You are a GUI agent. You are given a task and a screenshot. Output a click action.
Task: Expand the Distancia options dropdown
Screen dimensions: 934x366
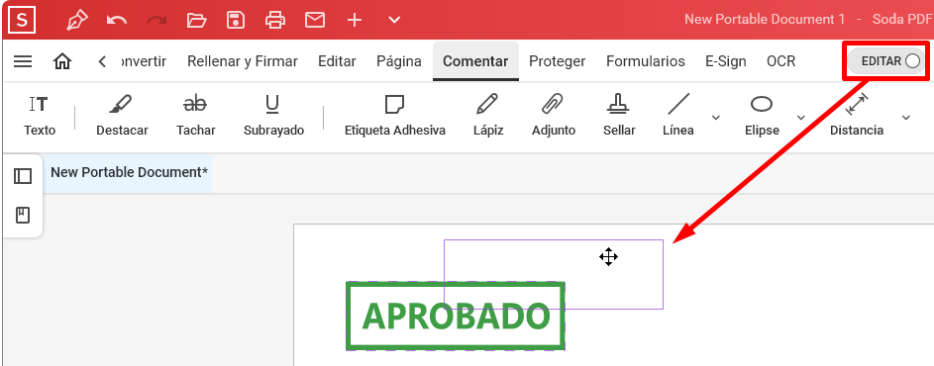(x=906, y=118)
